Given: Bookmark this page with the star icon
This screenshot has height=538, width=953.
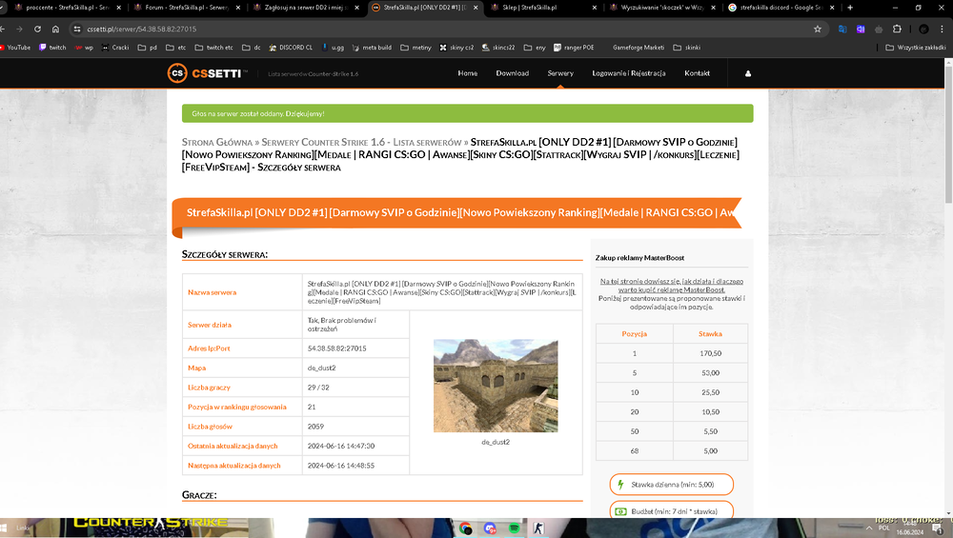Looking at the screenshot, I should click(818, 30).
